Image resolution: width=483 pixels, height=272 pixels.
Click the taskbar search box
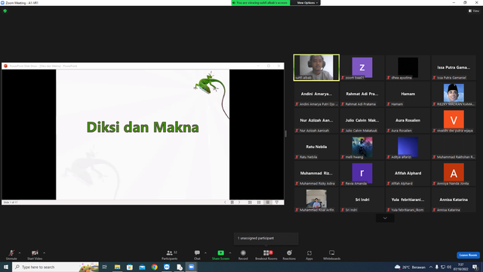coord(55,267)
